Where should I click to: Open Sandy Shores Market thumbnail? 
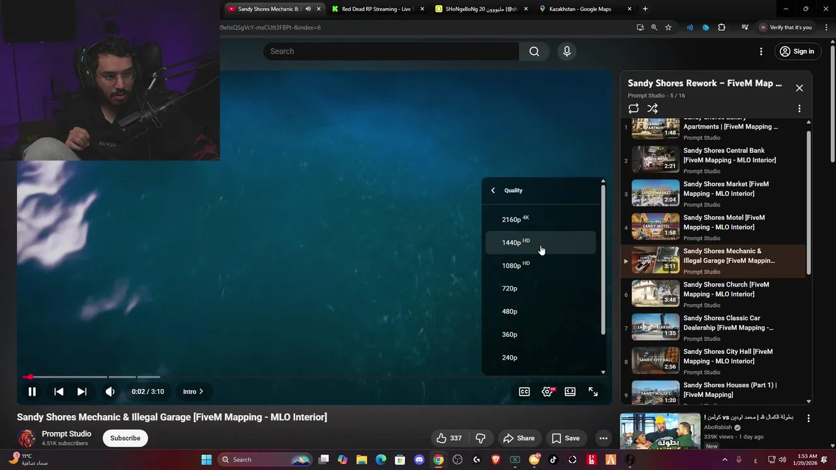pos(655,194)
